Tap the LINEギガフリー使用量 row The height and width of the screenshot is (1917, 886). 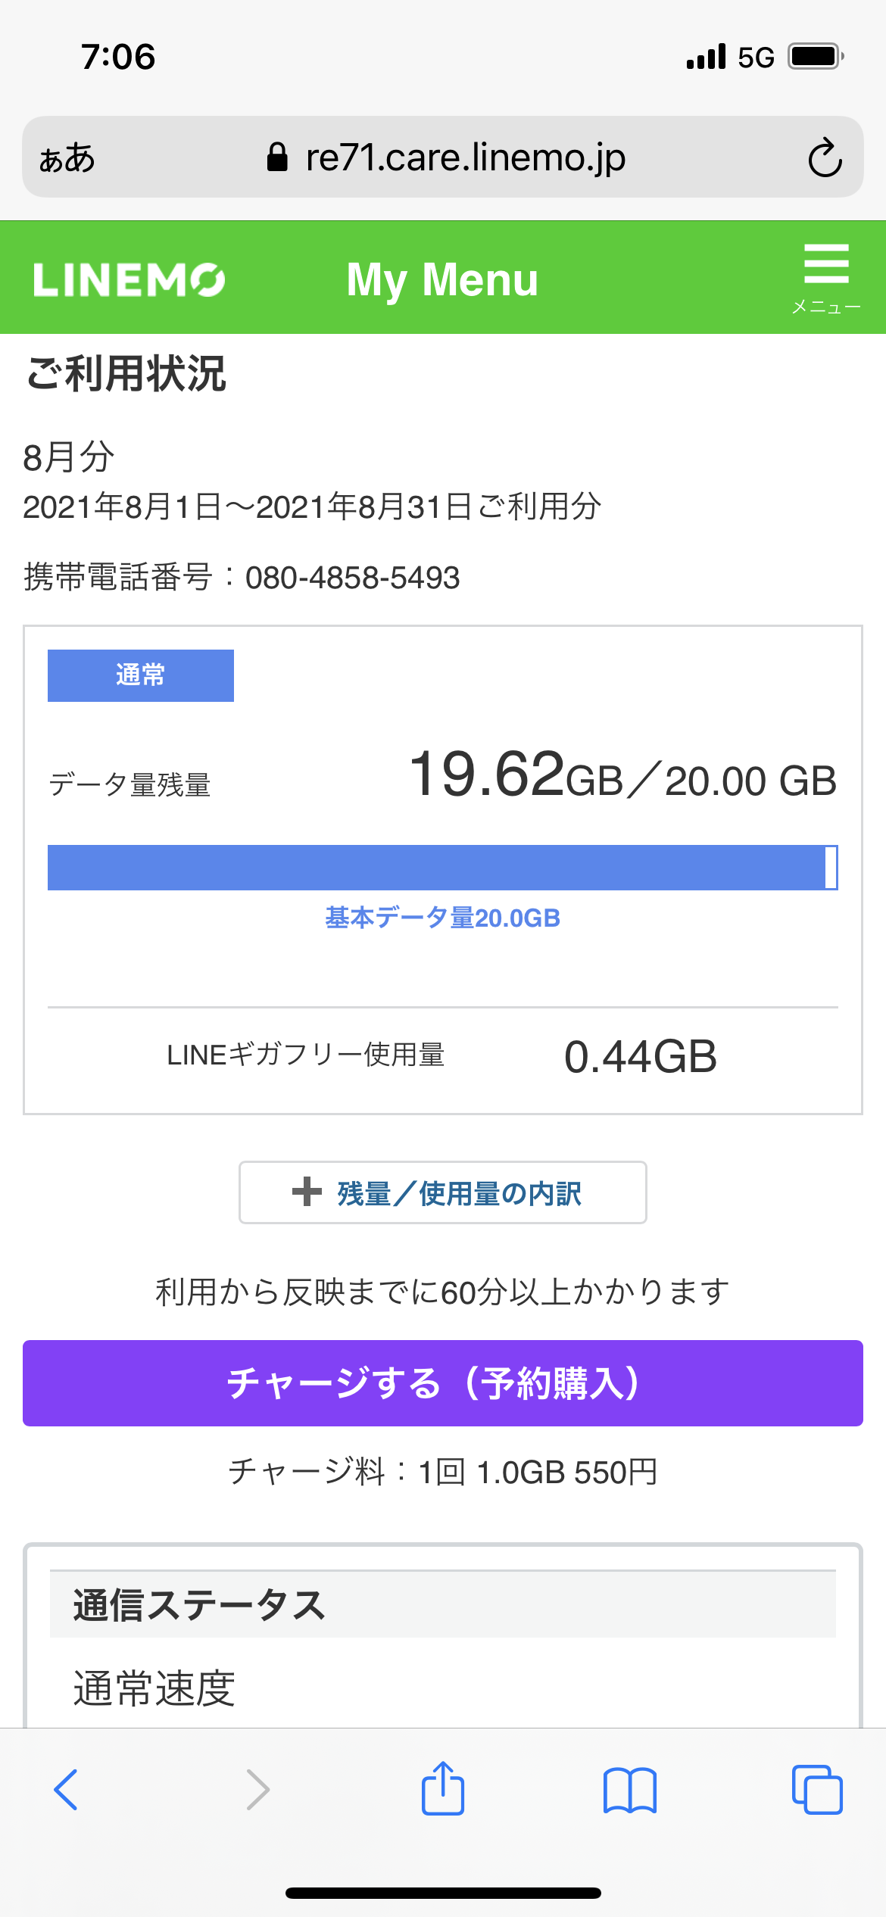coord(442,1055)
